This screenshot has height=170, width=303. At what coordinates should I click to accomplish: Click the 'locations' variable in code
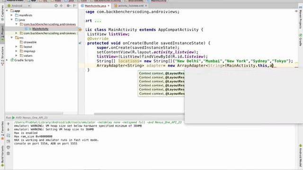(129, 61)
